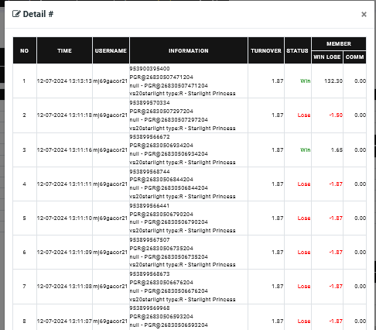
Task: Click the bet ID 953899568744
Action: (x=149, y=171)
